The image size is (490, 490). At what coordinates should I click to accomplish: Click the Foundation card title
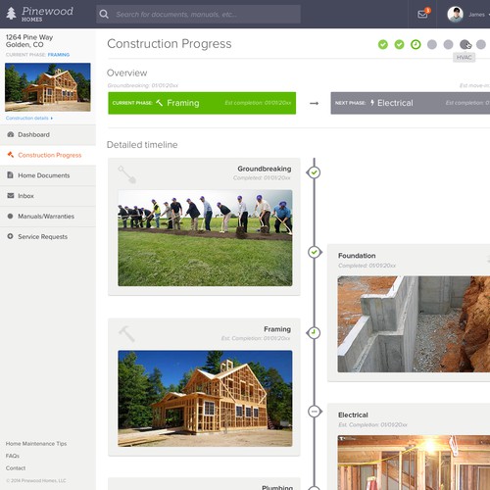pos(357,256)
